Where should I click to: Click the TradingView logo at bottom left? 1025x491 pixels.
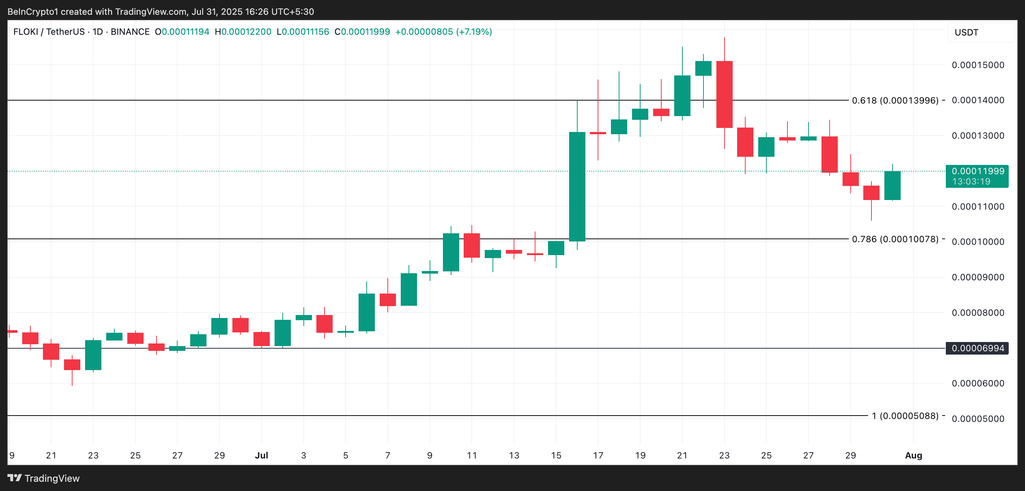[44, 478]
